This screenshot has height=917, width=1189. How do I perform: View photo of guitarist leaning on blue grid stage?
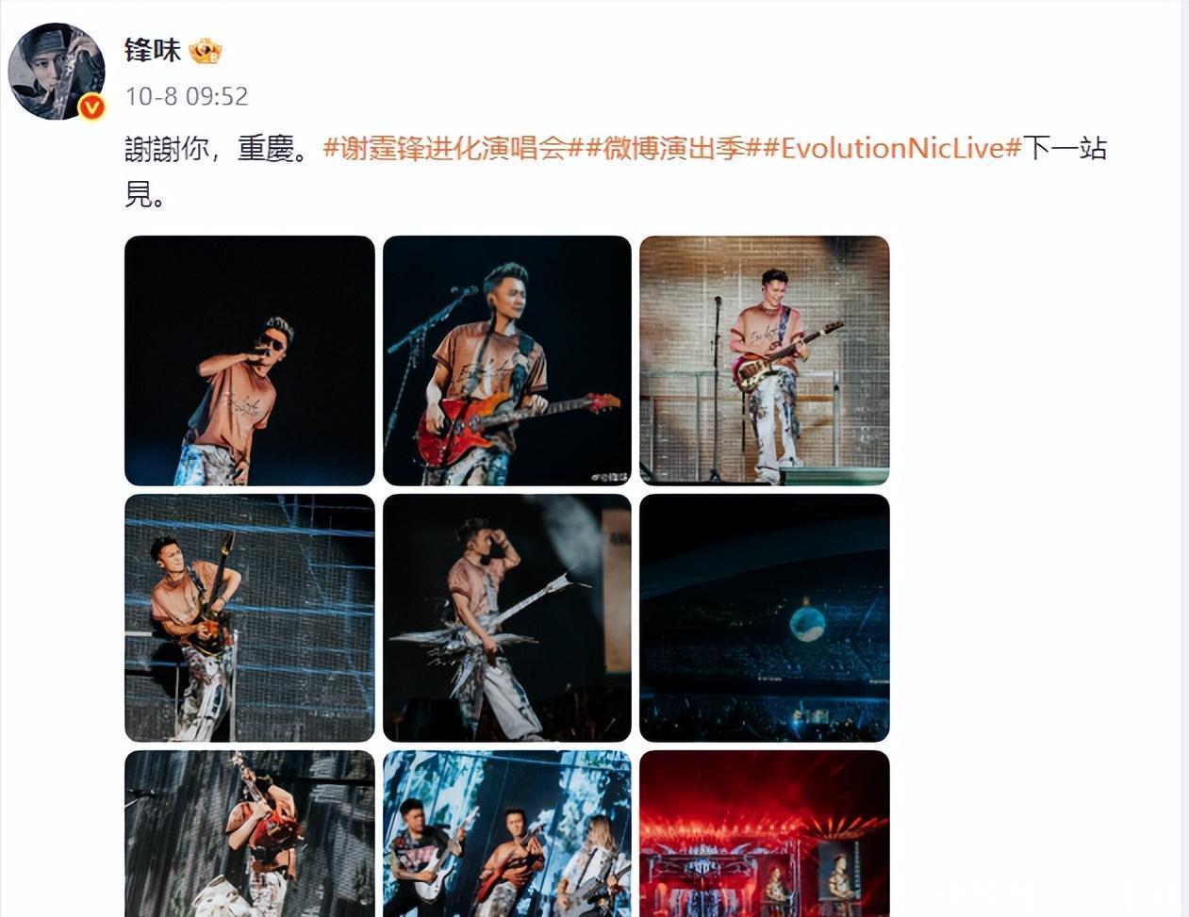(x=250, y=618)
